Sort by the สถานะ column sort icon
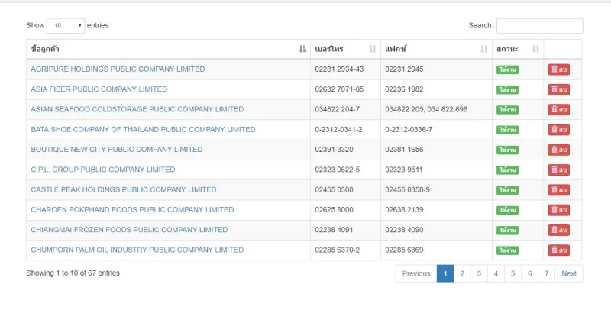 click(536, 49)
